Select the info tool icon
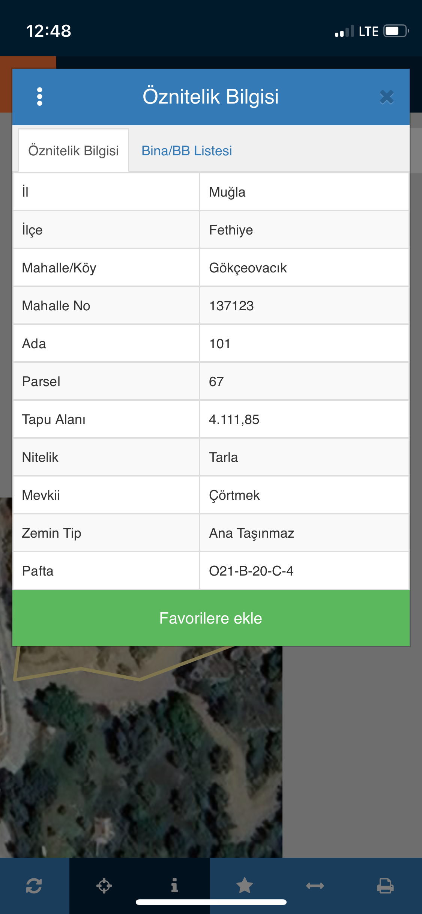The height and width of the screenshot is (914, 422). coord(174,885)
